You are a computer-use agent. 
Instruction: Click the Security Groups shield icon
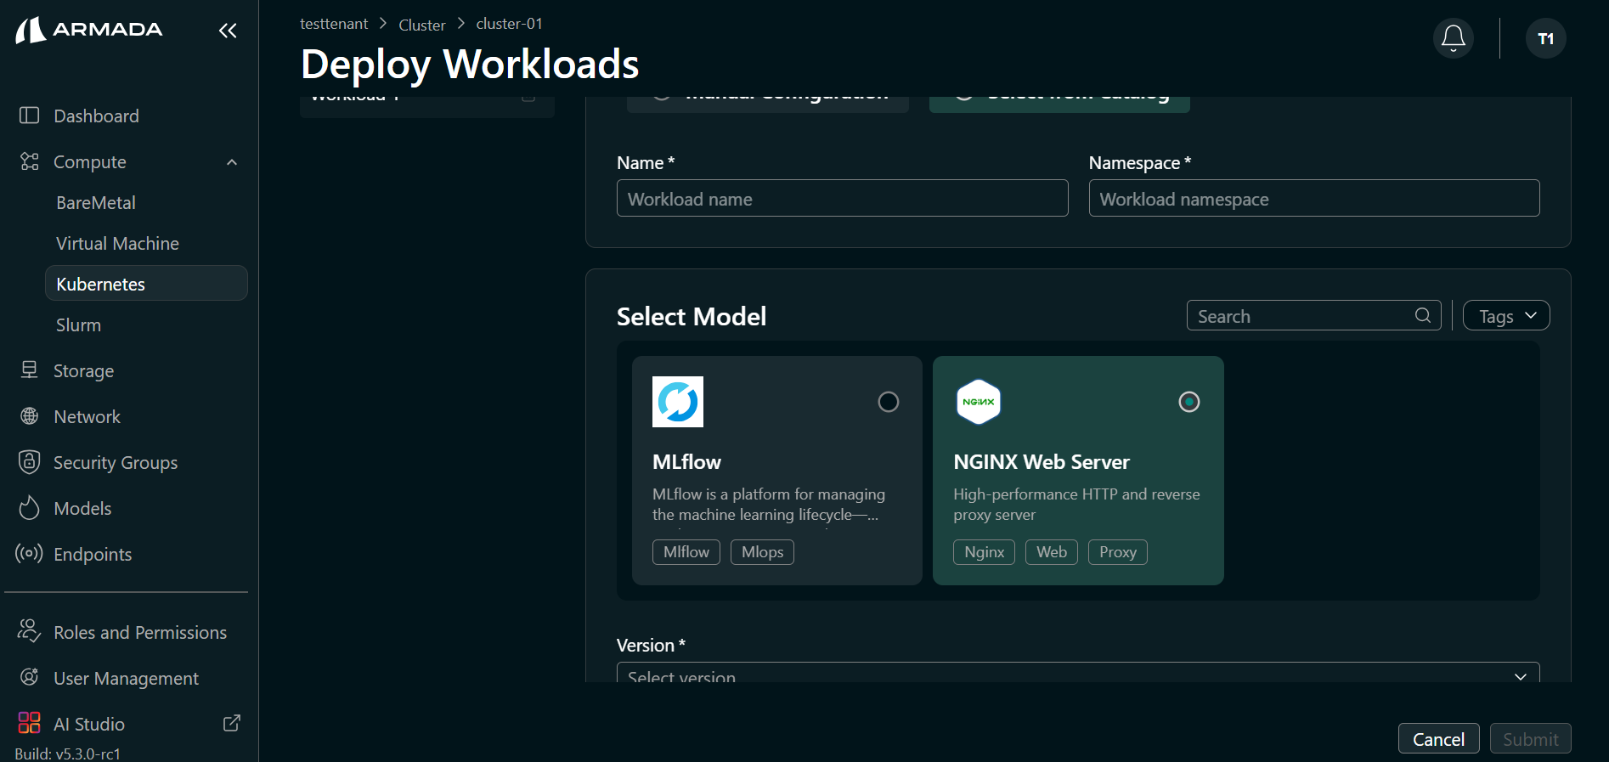click(x=30, y=462)
